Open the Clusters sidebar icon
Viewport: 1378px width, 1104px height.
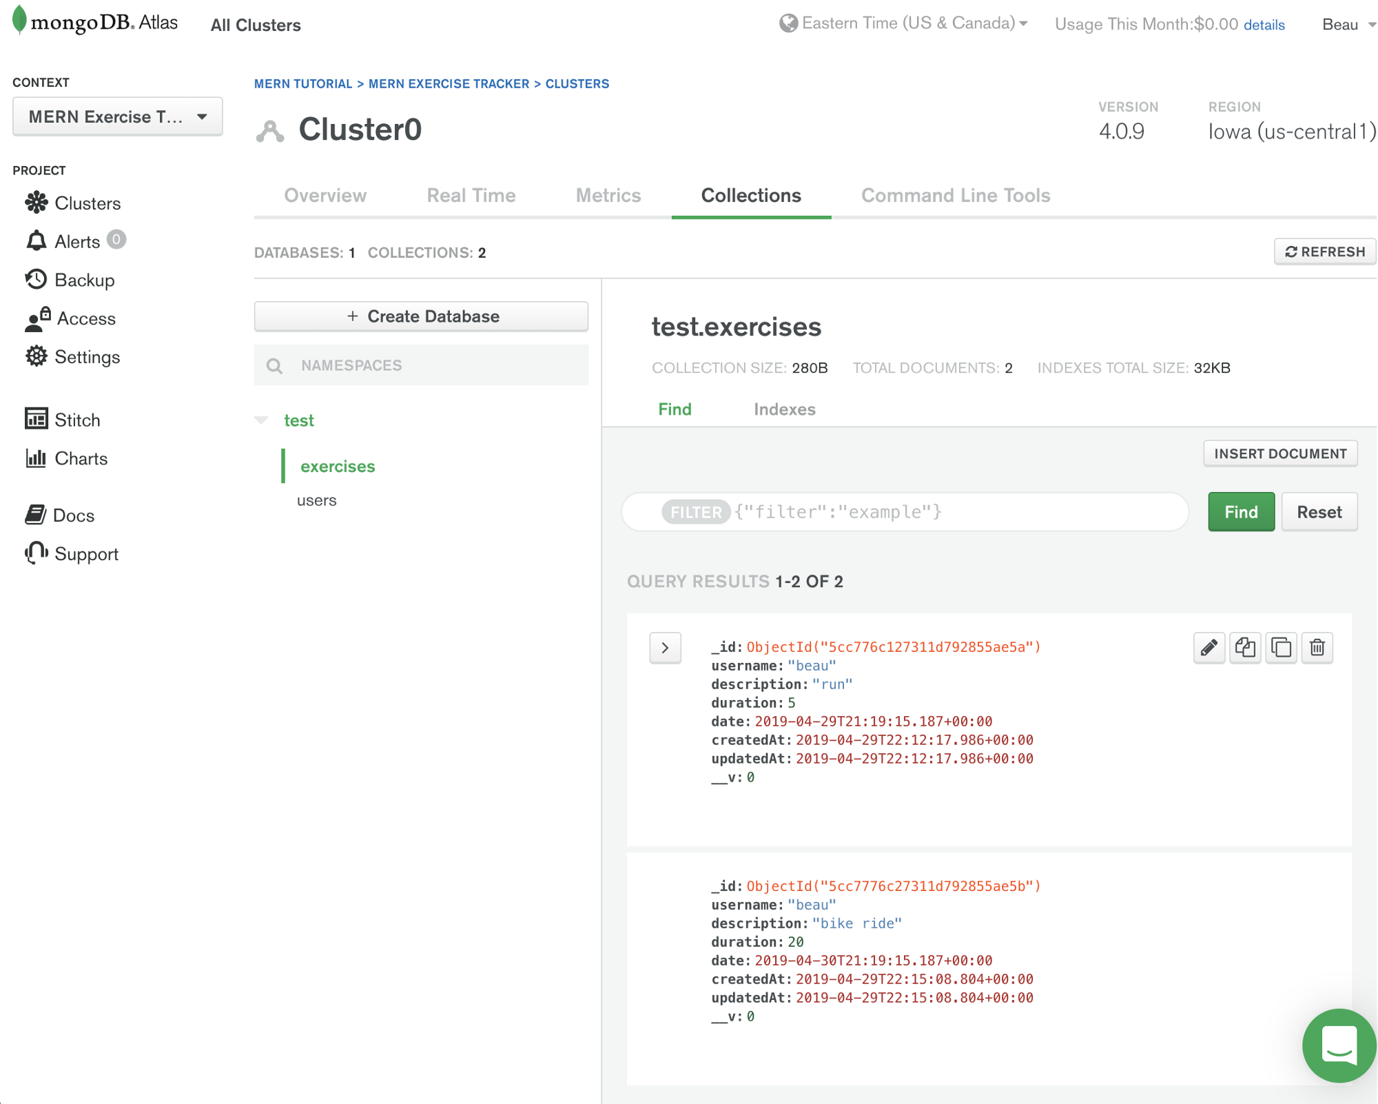tap(37, 203)
